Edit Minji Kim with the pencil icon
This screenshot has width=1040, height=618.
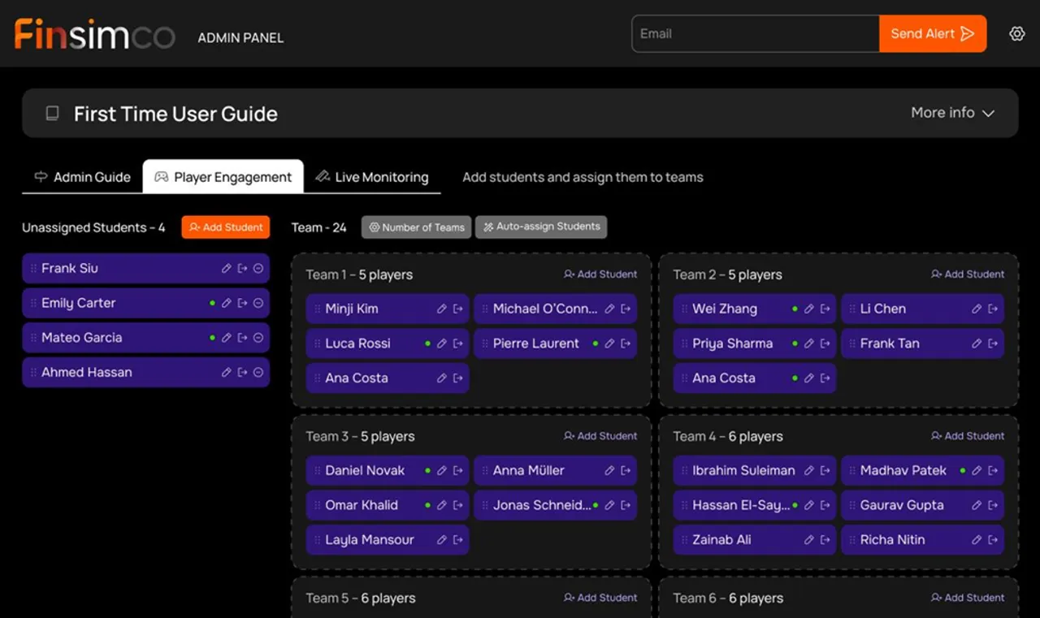click(442, 309)
